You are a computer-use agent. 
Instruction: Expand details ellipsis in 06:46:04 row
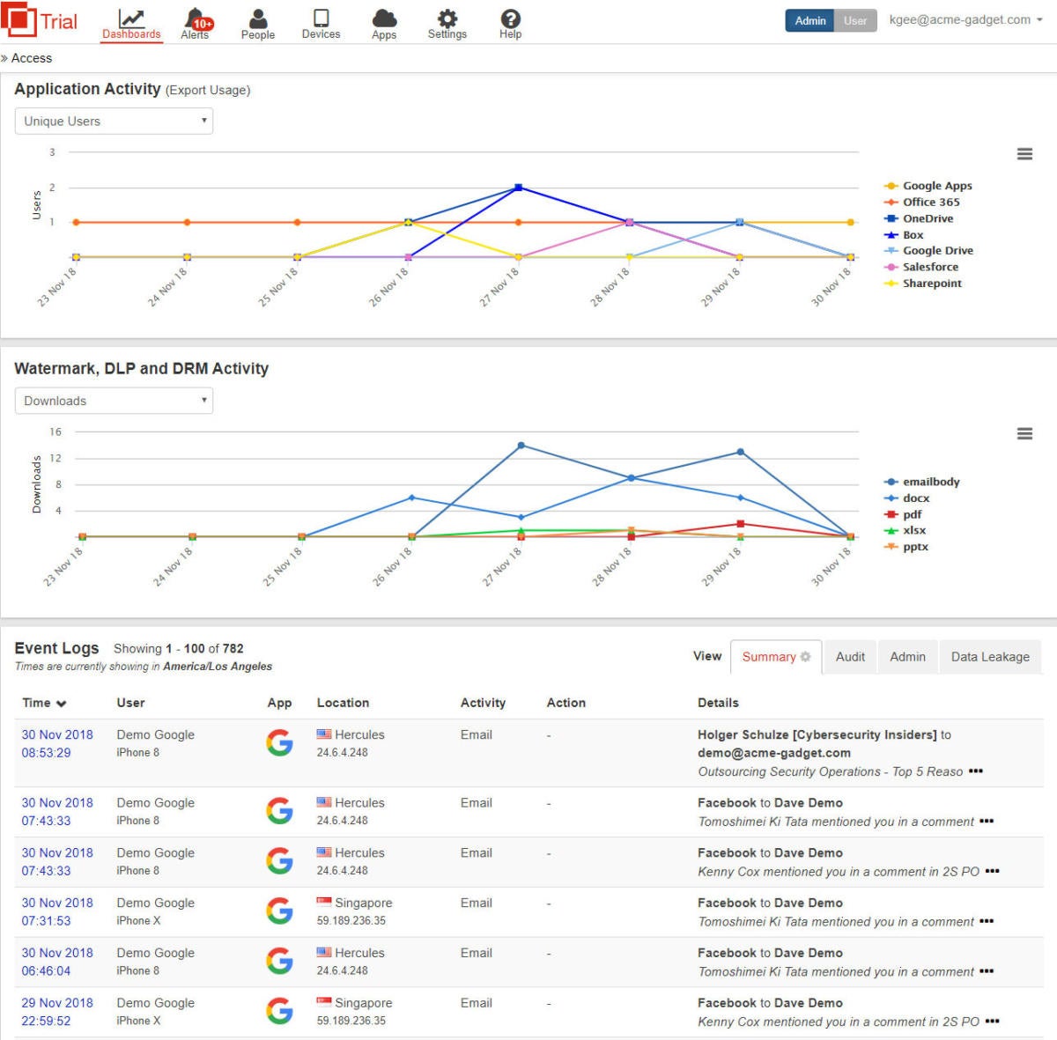(986, 972)
